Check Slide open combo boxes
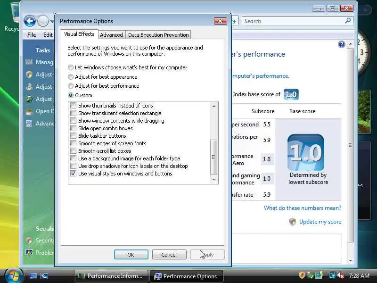The image size is (377, 283). 73,128
